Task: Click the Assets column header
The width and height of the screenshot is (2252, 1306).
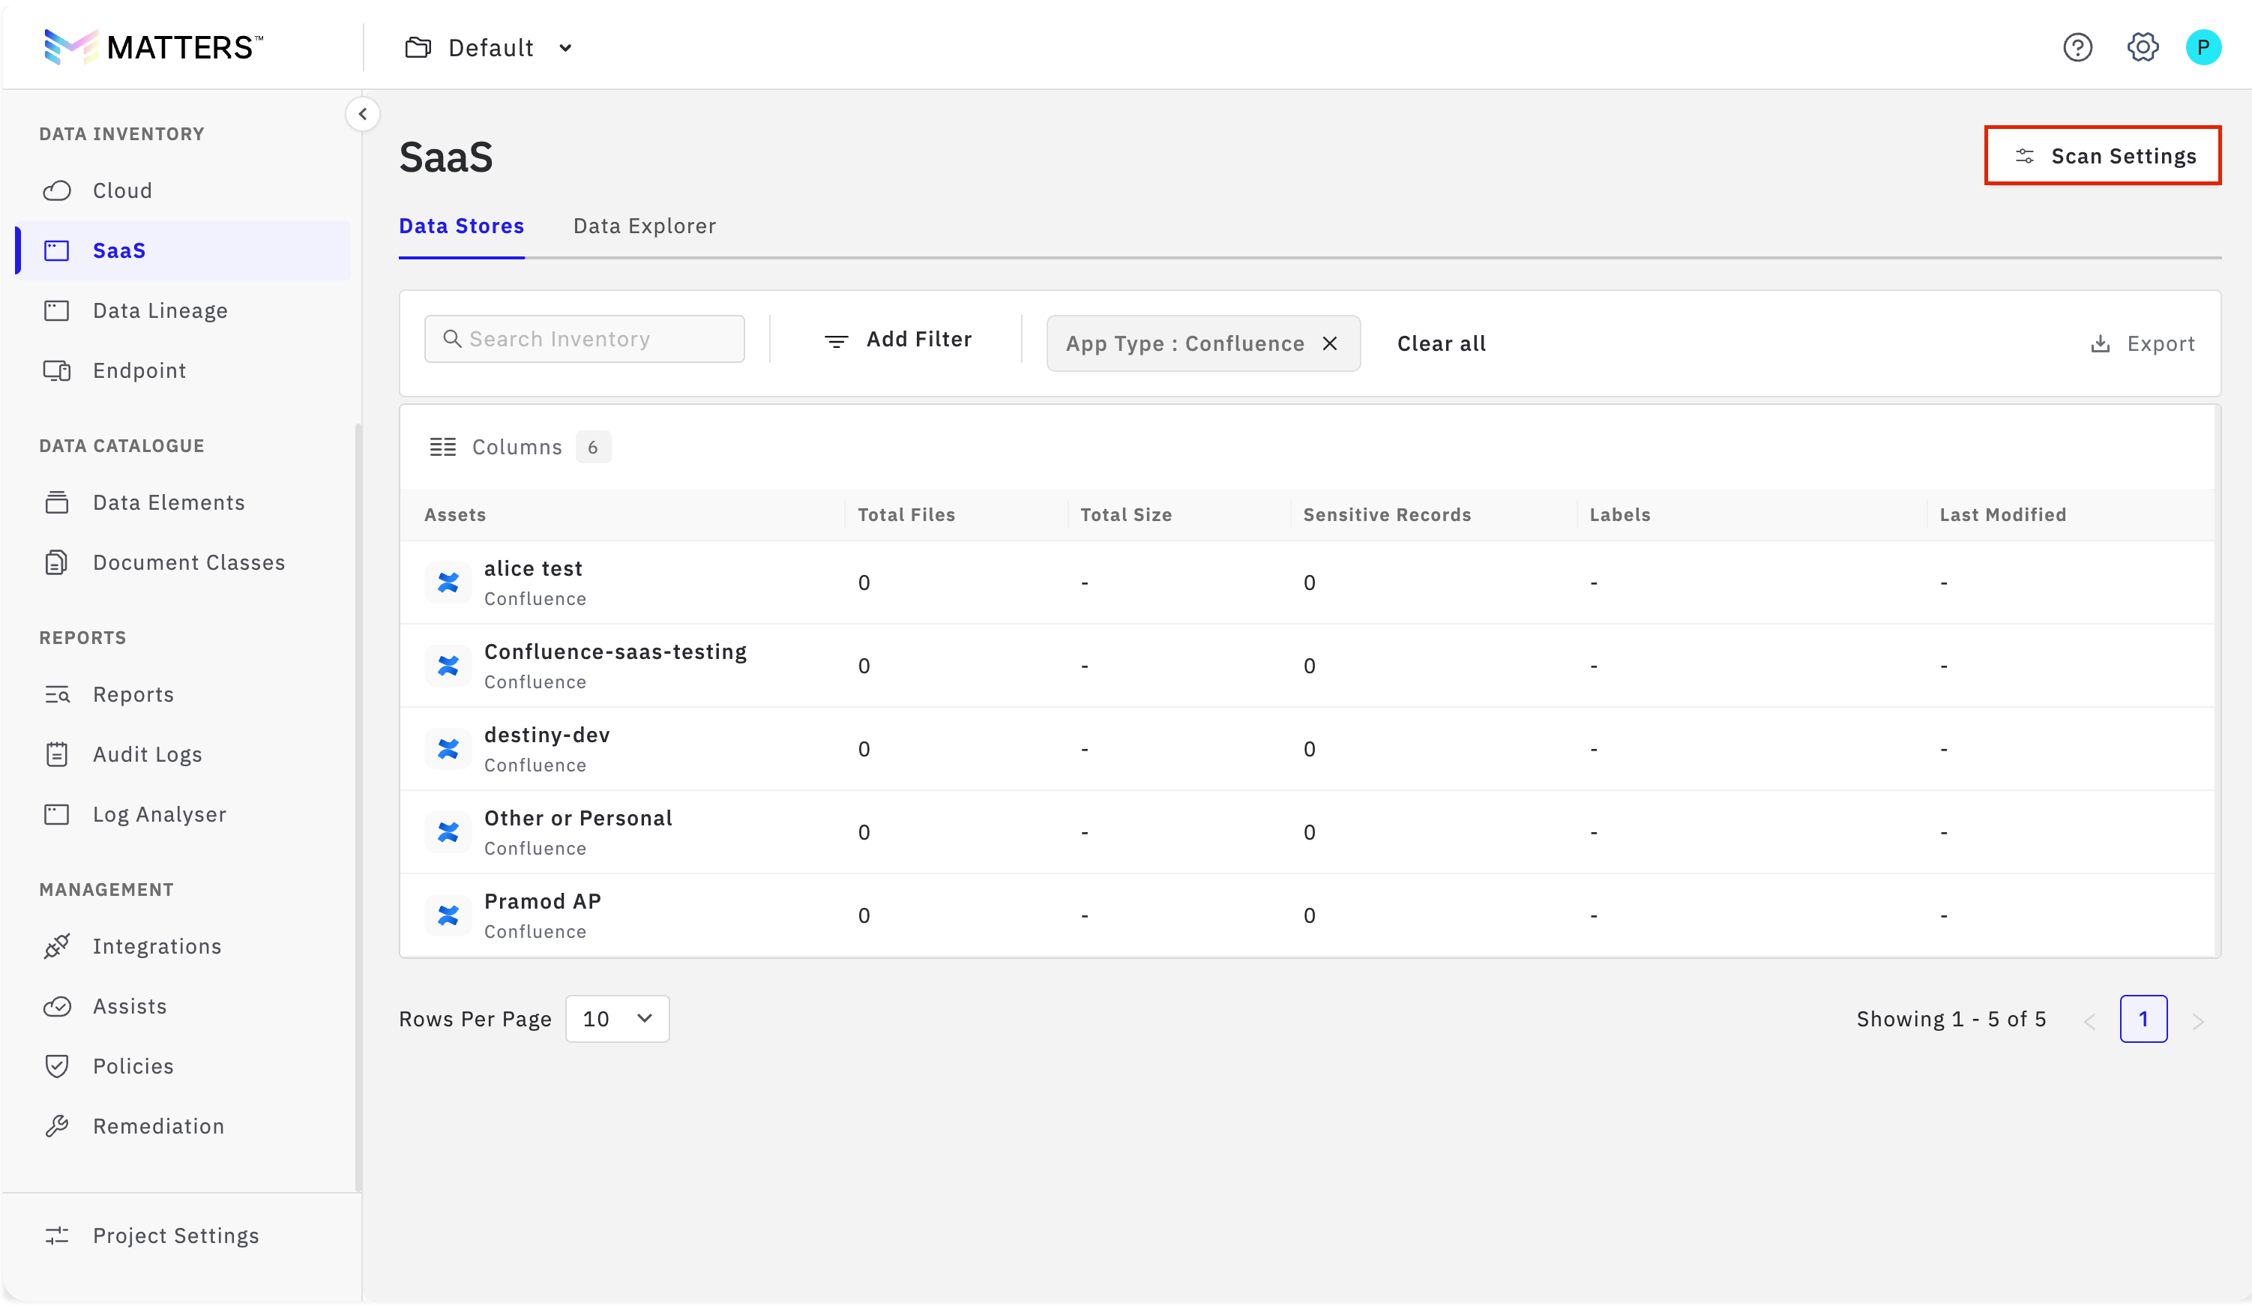Action: (455, 515)
